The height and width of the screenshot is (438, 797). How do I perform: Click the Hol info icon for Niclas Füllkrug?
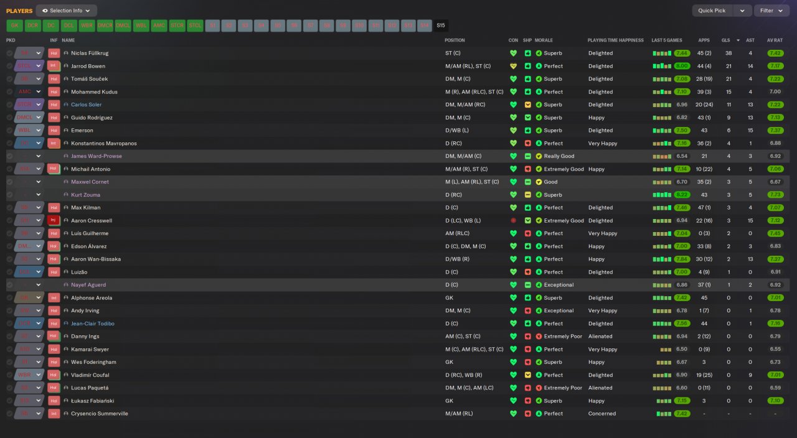coord(54,53)
